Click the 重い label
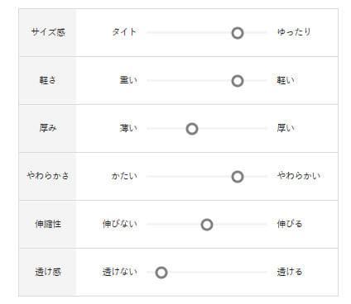Screen dimensions: 351x304 pyautogui.click(x=128, y=80)
